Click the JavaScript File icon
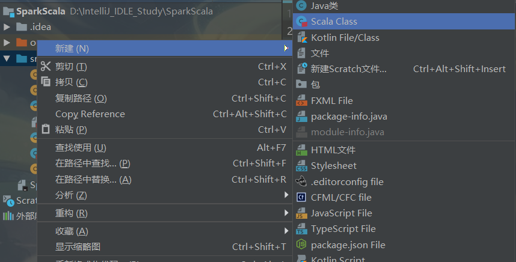The width and height of the screenshot is (516, 262). 301,213
